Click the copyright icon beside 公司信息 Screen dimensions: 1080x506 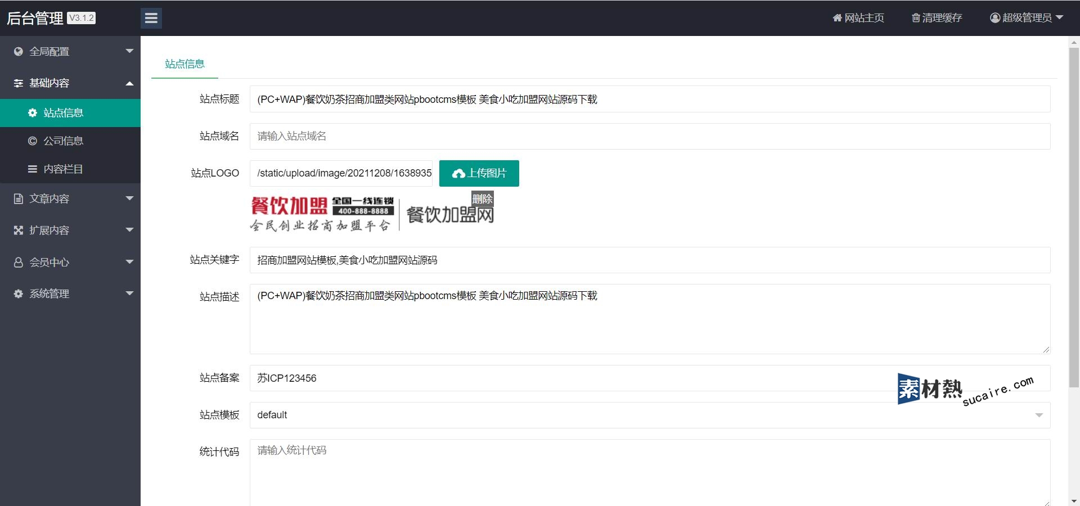pos(33,141)
